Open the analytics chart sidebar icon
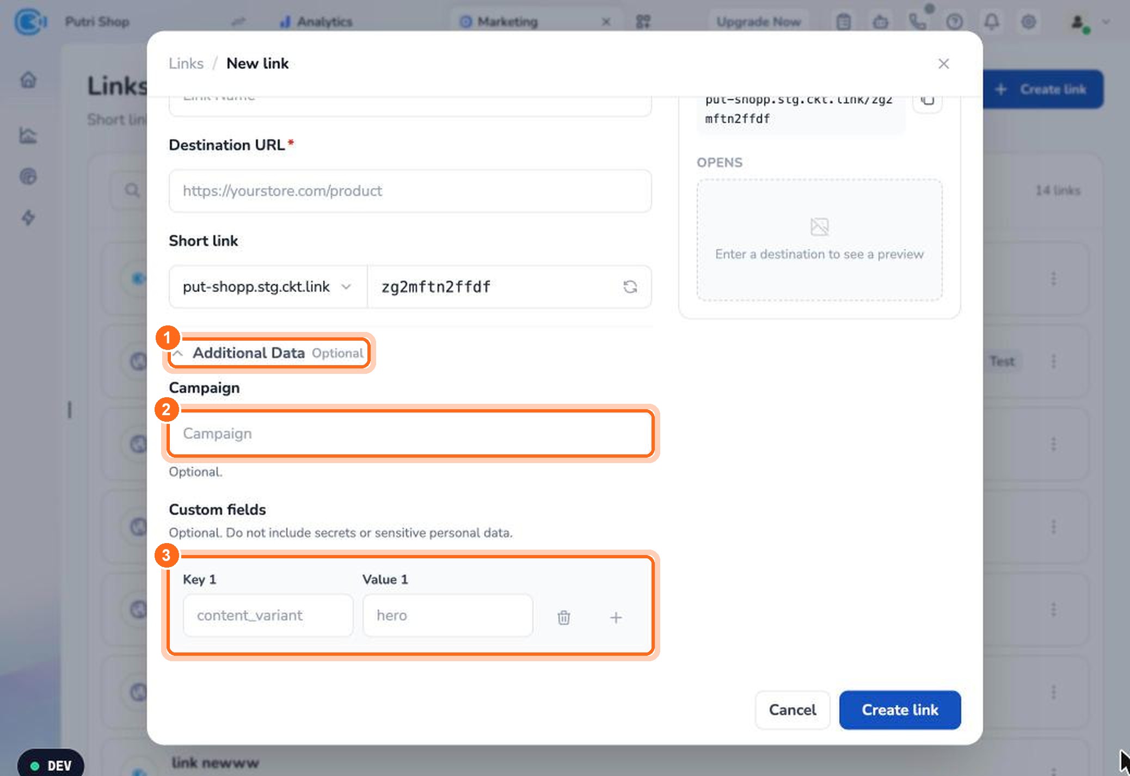This screenshot has height=776, width=1130. coord(28,135)
